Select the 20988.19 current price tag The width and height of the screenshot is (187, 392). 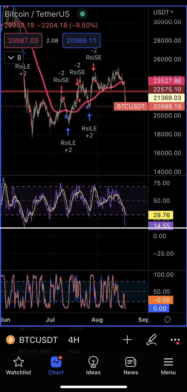point(167,106)
